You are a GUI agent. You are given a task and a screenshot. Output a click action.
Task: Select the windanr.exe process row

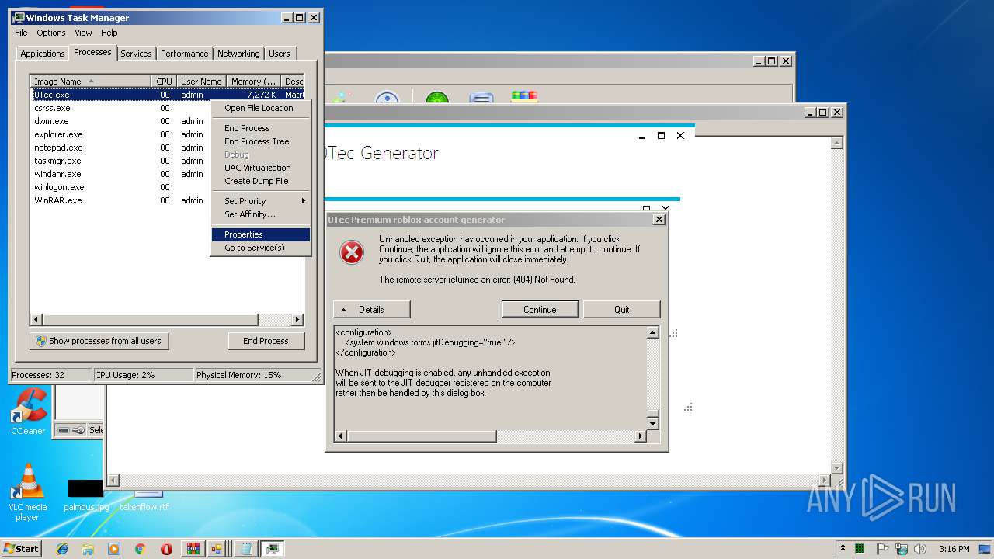120,174
